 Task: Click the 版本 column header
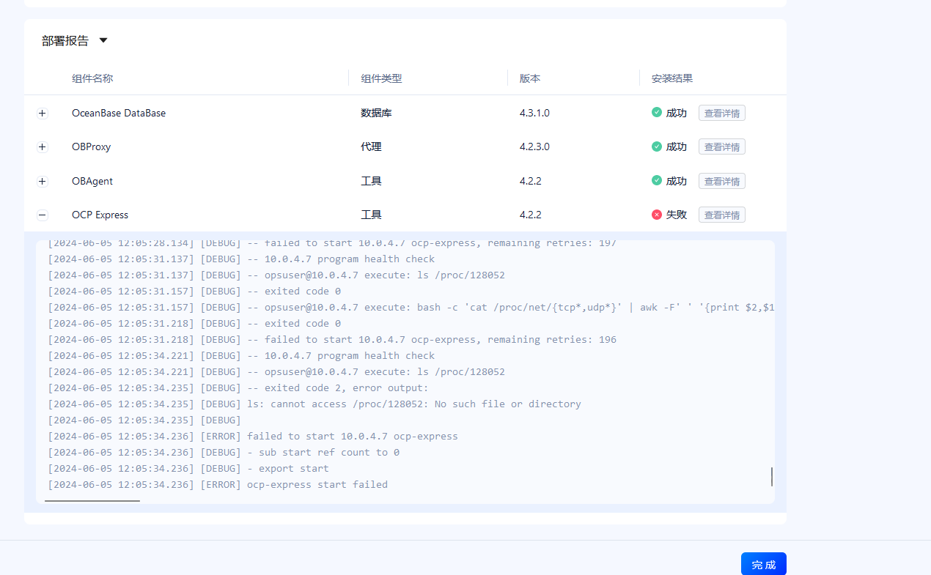(x=530, y=78)
